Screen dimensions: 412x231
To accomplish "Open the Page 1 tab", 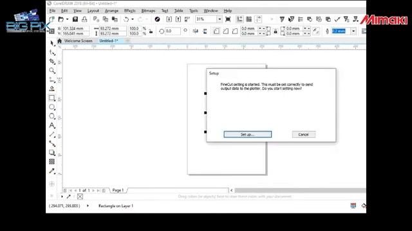I will point(118,191).
